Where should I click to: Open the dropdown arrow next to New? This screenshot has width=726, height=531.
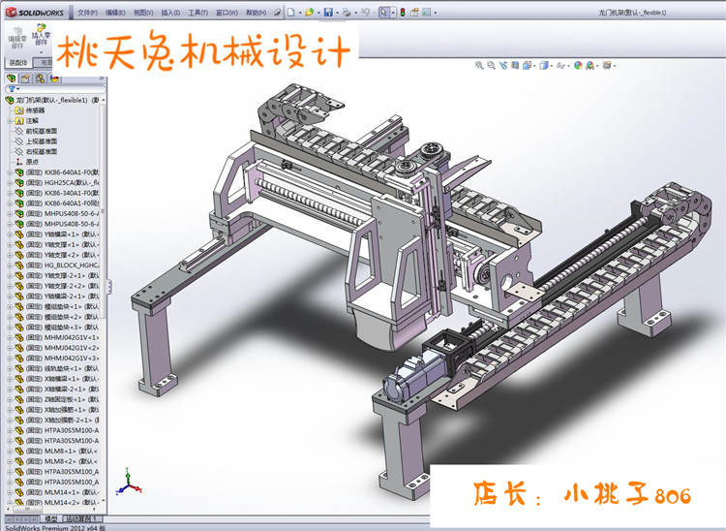pyautogui.click(x=300, y=13)
